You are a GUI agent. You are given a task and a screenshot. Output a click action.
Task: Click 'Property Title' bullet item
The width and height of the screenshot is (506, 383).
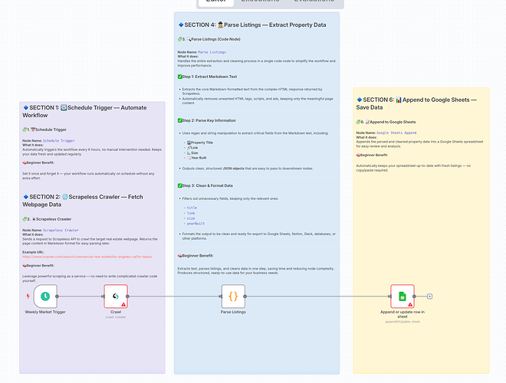(200, 142)
